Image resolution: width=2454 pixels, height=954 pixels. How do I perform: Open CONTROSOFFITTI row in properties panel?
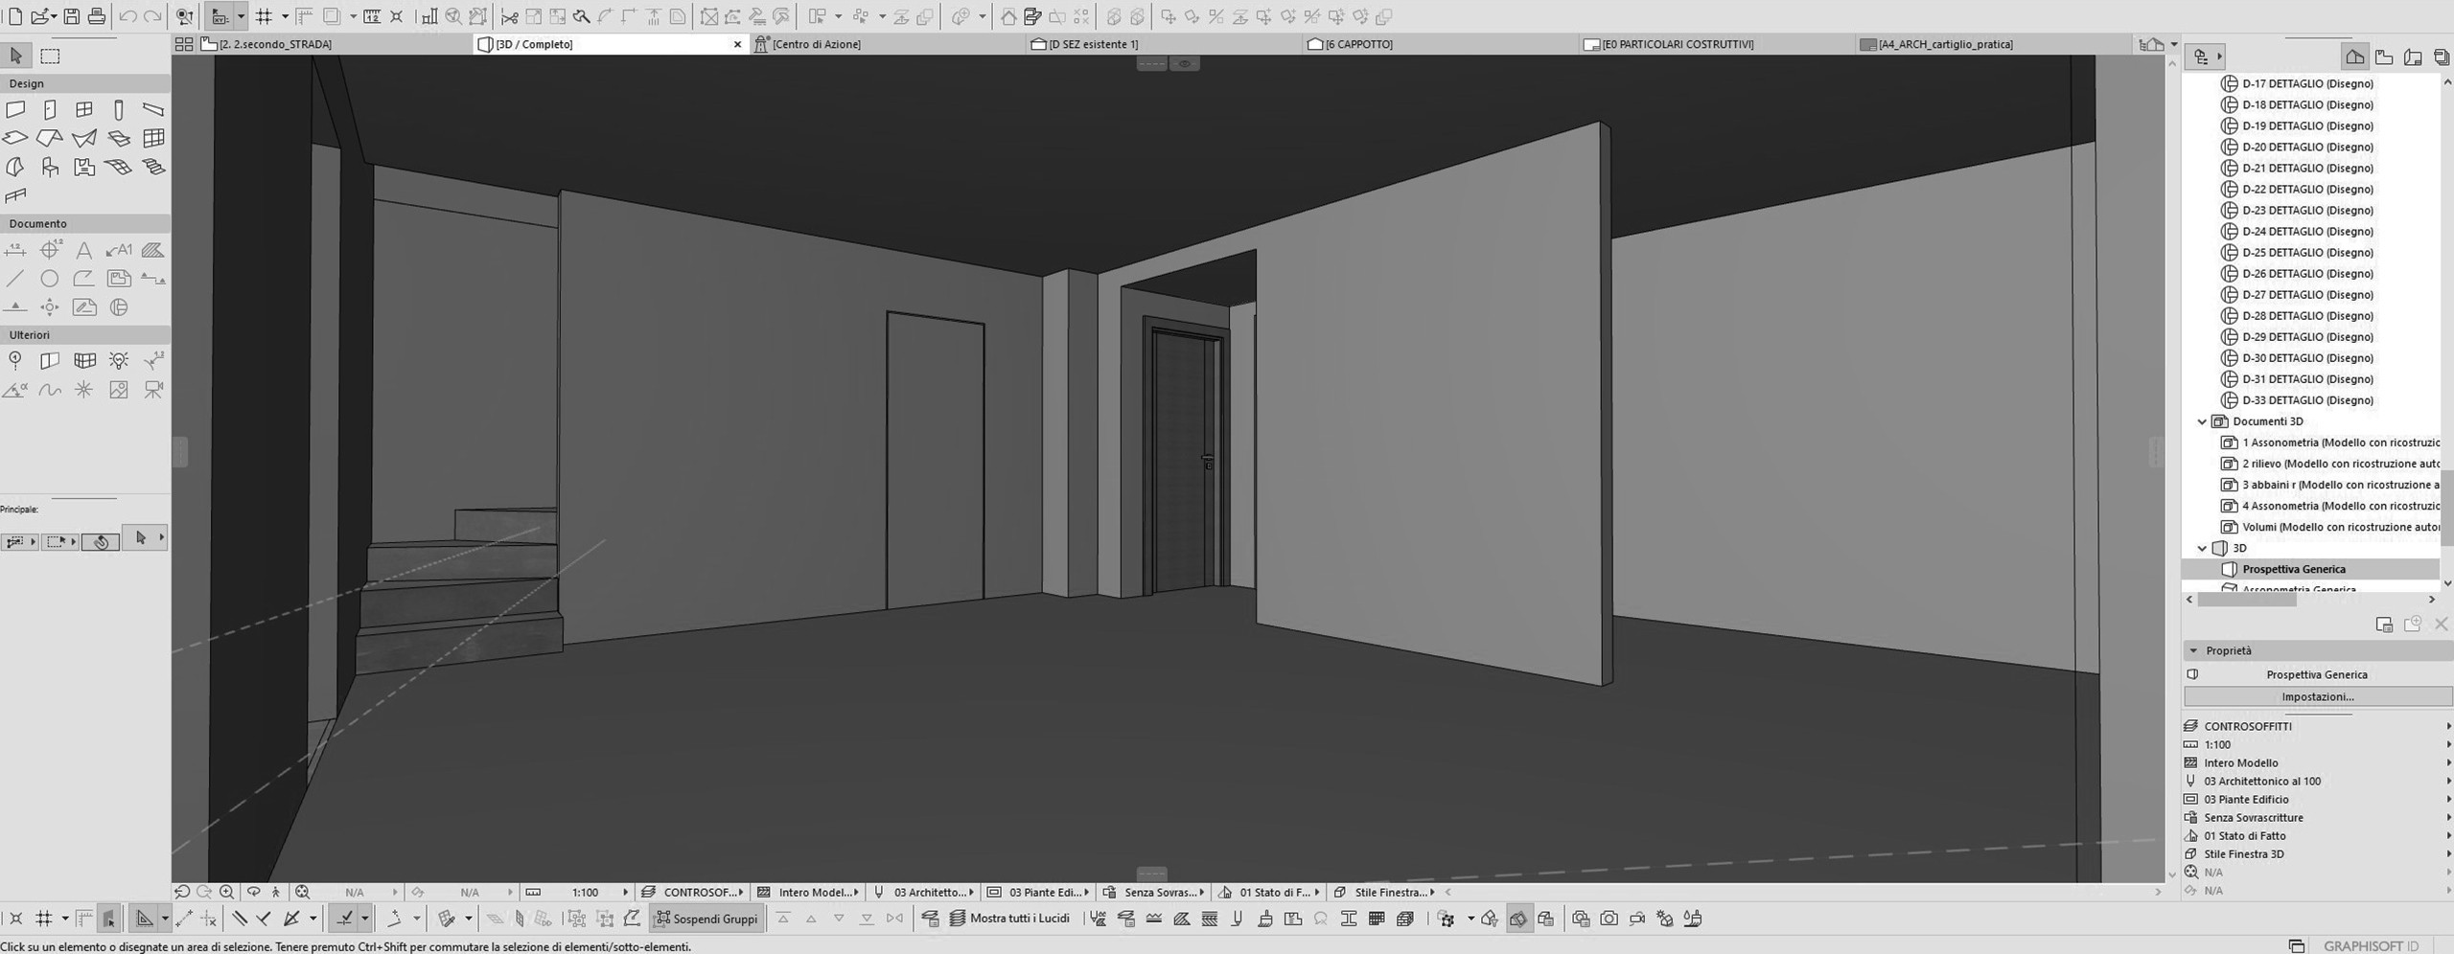click(2317, 726)
